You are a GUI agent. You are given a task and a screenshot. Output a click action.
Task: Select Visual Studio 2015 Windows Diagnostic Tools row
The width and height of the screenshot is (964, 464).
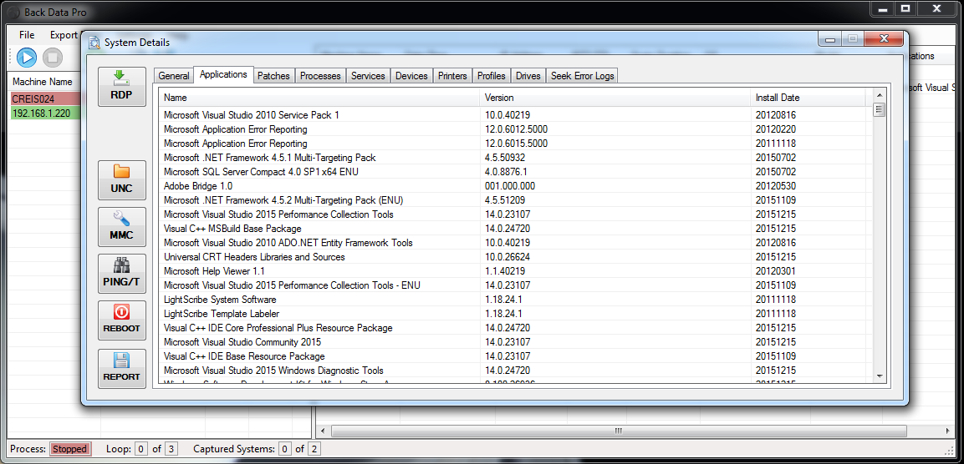(x=516, y=370)
